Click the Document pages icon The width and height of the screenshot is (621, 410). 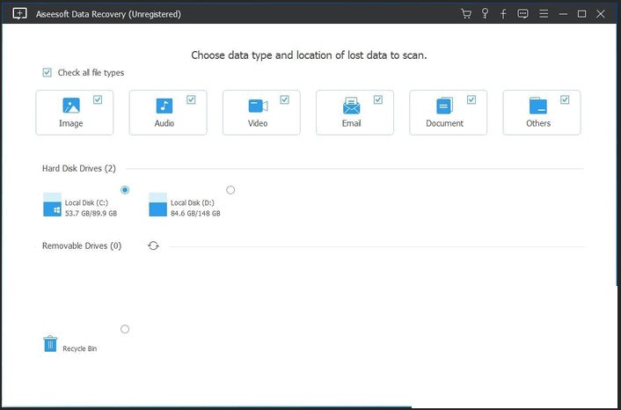point(444,106)
